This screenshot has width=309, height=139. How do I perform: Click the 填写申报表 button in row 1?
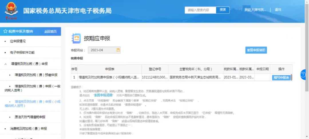281,78
